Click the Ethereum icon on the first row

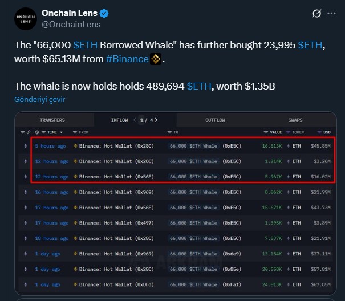[x=24, y=145]
